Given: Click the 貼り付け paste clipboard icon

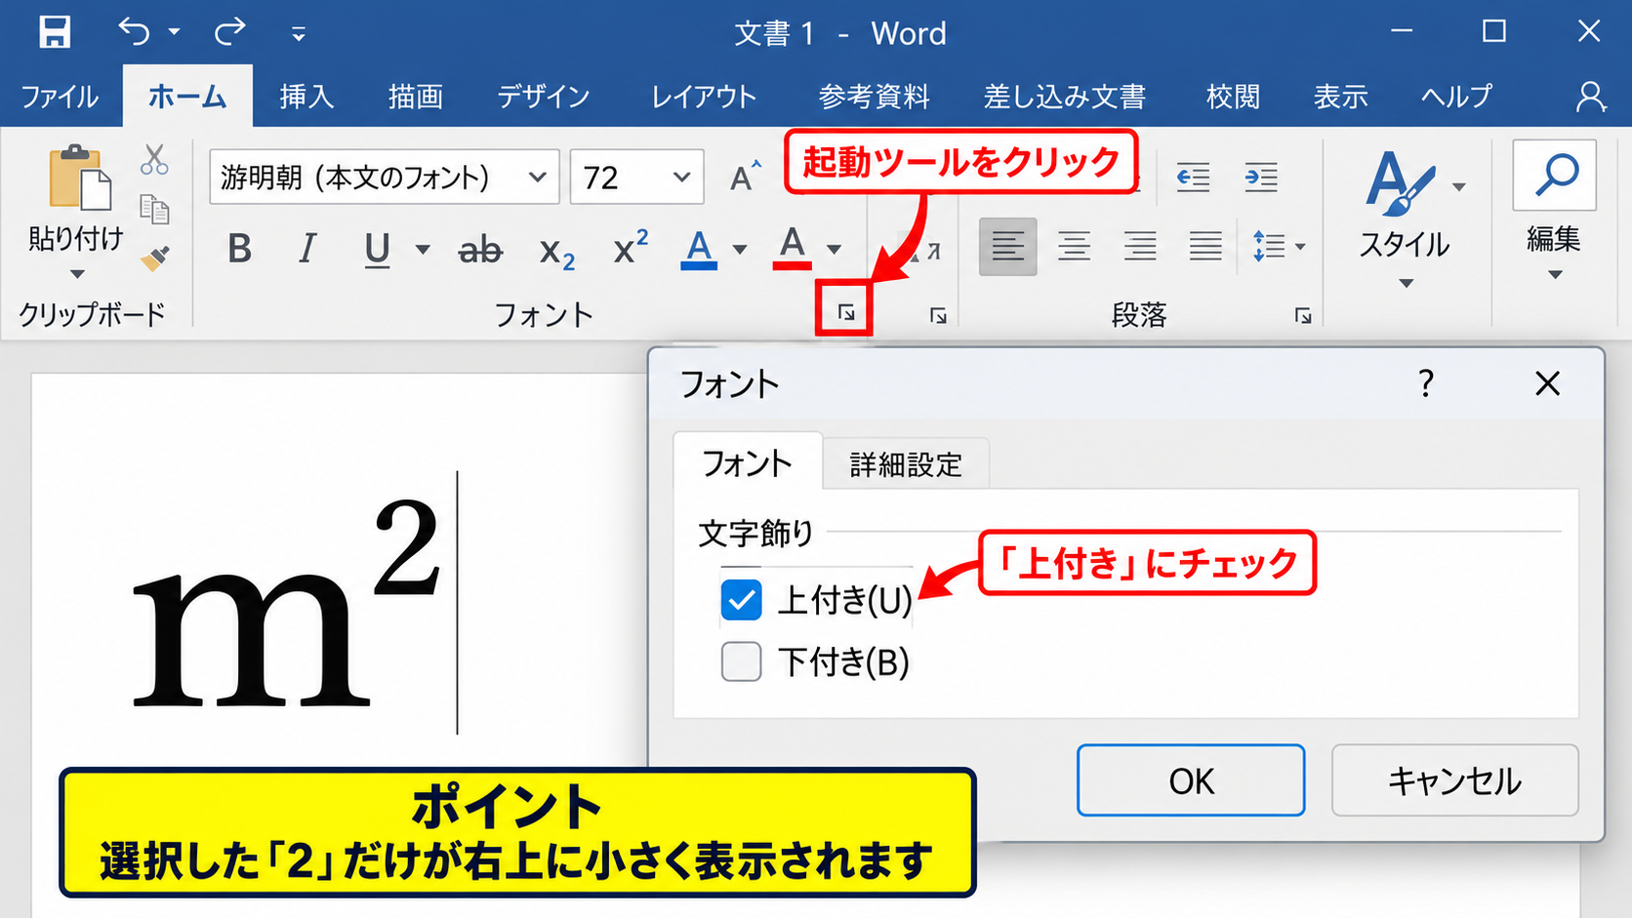Looking at the screenshot, I should (x=80, y=178).
